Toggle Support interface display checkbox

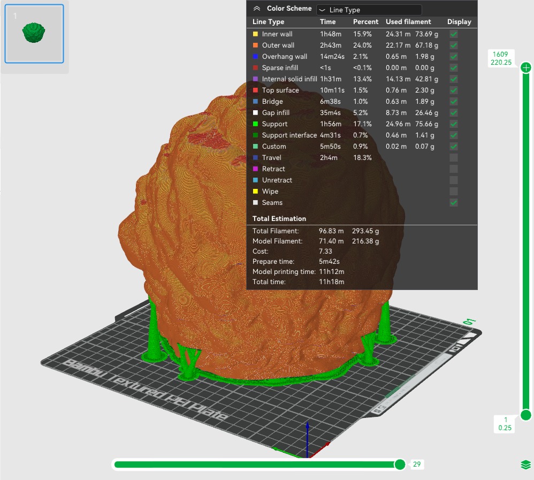click(453, 135)
